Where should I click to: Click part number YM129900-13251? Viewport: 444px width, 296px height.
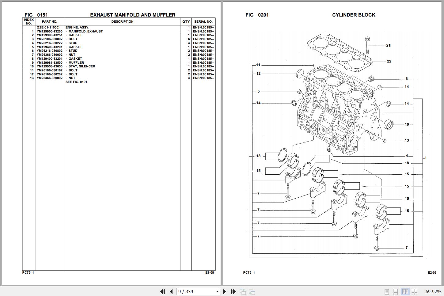[50, 35]
